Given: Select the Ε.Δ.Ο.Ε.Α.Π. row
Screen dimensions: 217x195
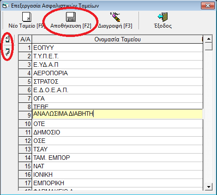Looking at the screenshot, I should [117, 90].
